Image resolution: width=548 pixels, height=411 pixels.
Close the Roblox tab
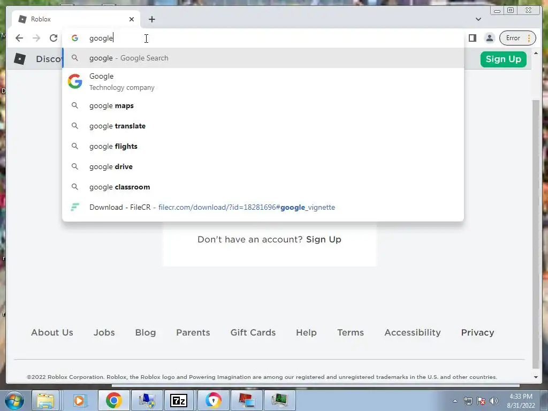click(x=132, y=19)
